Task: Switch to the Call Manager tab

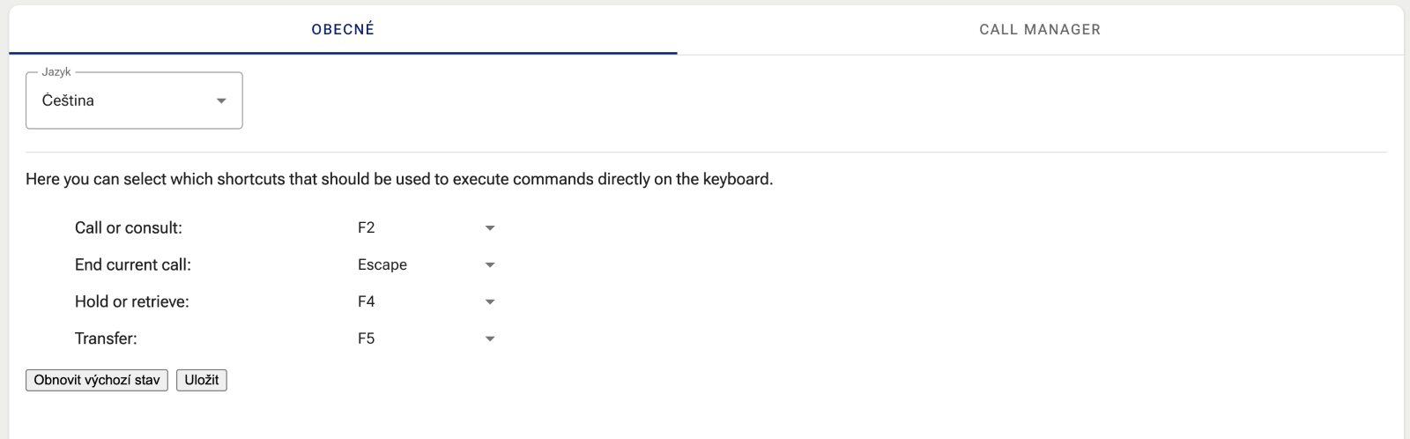Action: pyautogui.click(x=1040, y=29)
